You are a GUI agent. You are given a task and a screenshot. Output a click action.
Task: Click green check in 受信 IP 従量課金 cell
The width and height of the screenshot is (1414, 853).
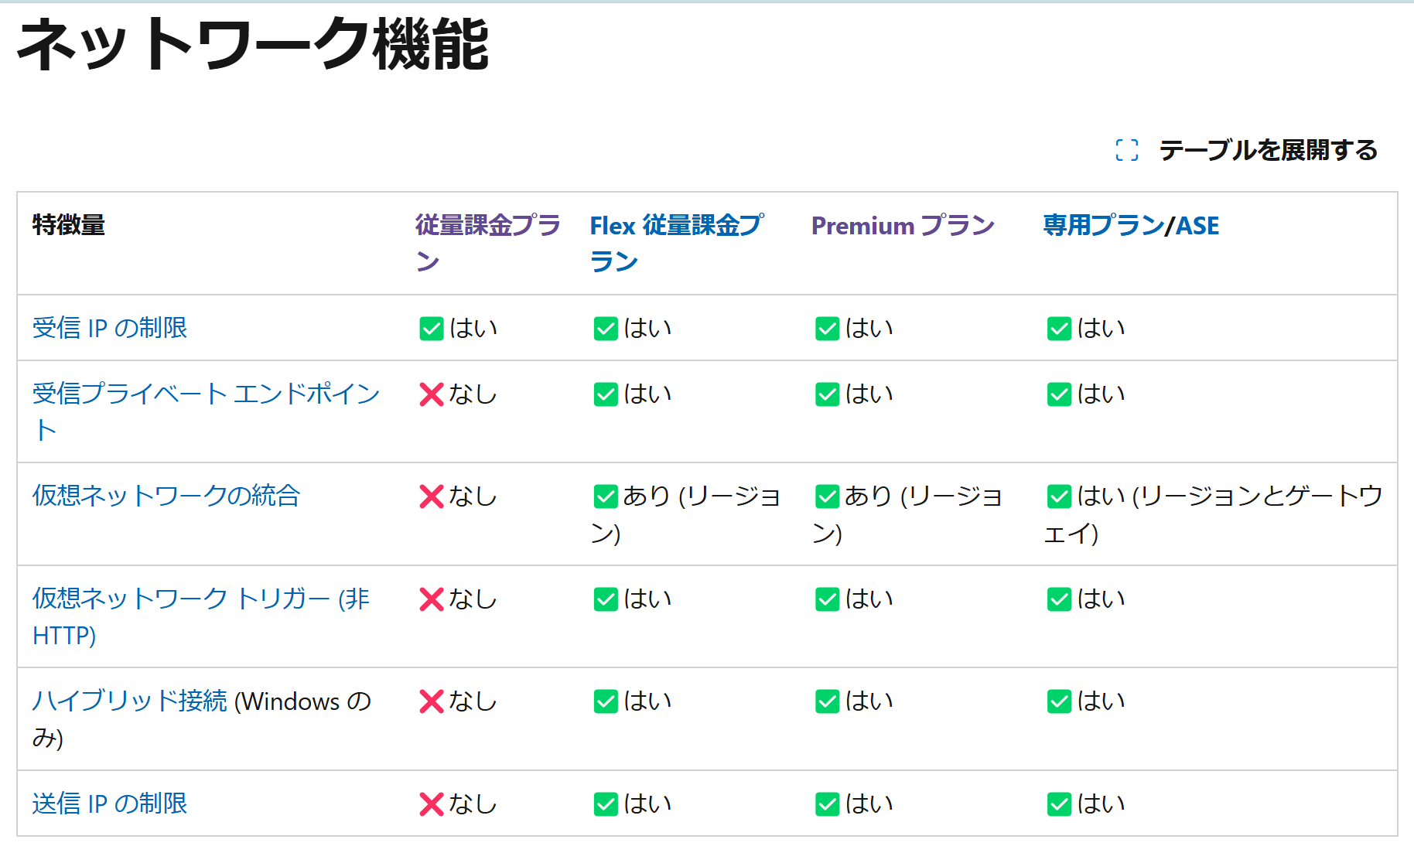431,329
